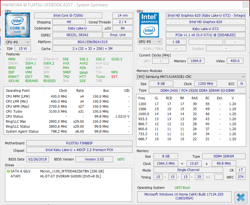Click the memory module Size 8 GB field
Image resolution: width=250 pixels, height=205 pixels.
(x=161, y=84)
